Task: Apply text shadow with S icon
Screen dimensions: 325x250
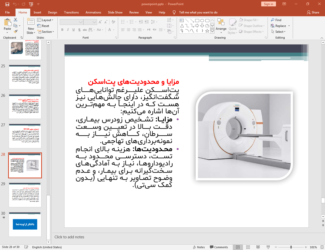Action: point(79,30)
